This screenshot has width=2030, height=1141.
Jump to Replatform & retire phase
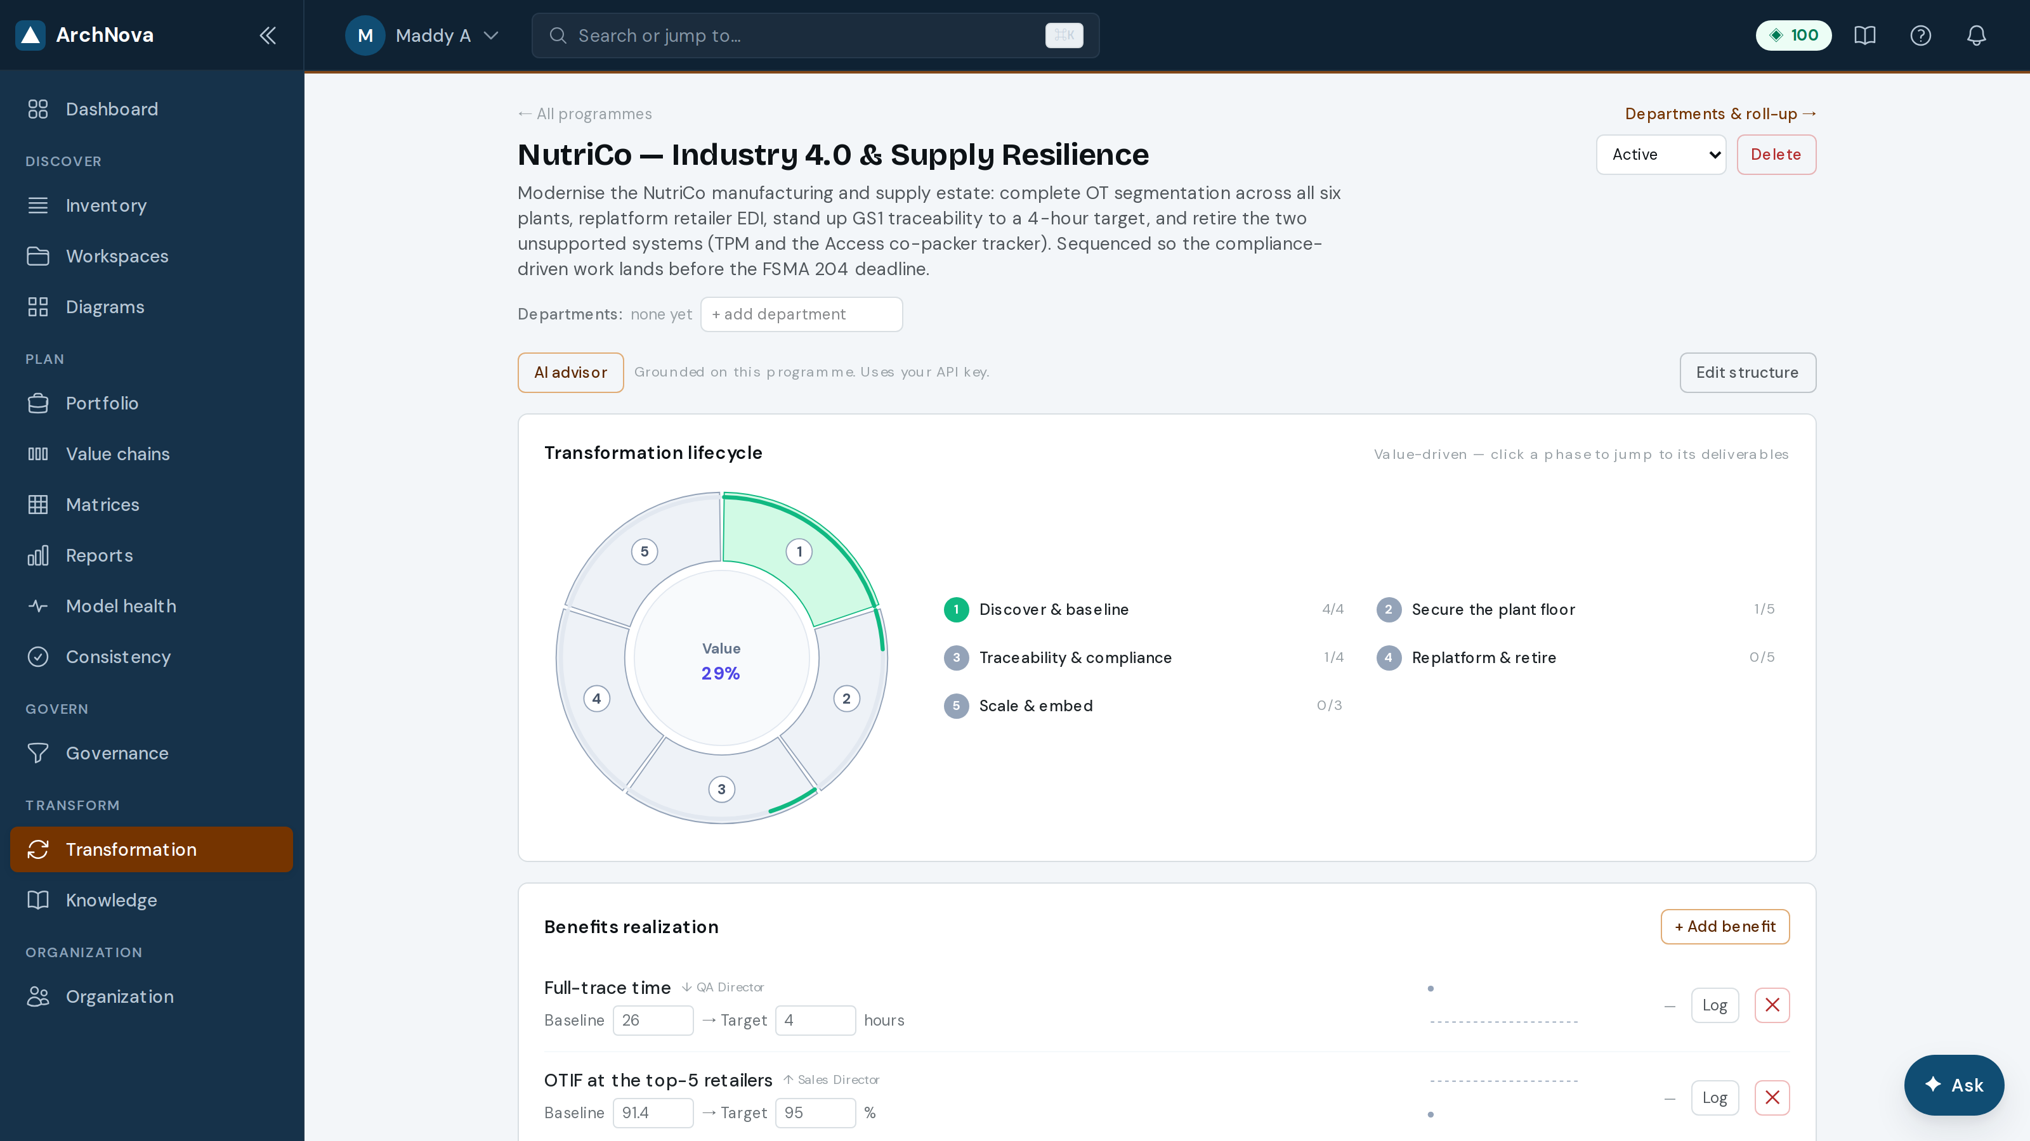click(x=1575, y=657)
